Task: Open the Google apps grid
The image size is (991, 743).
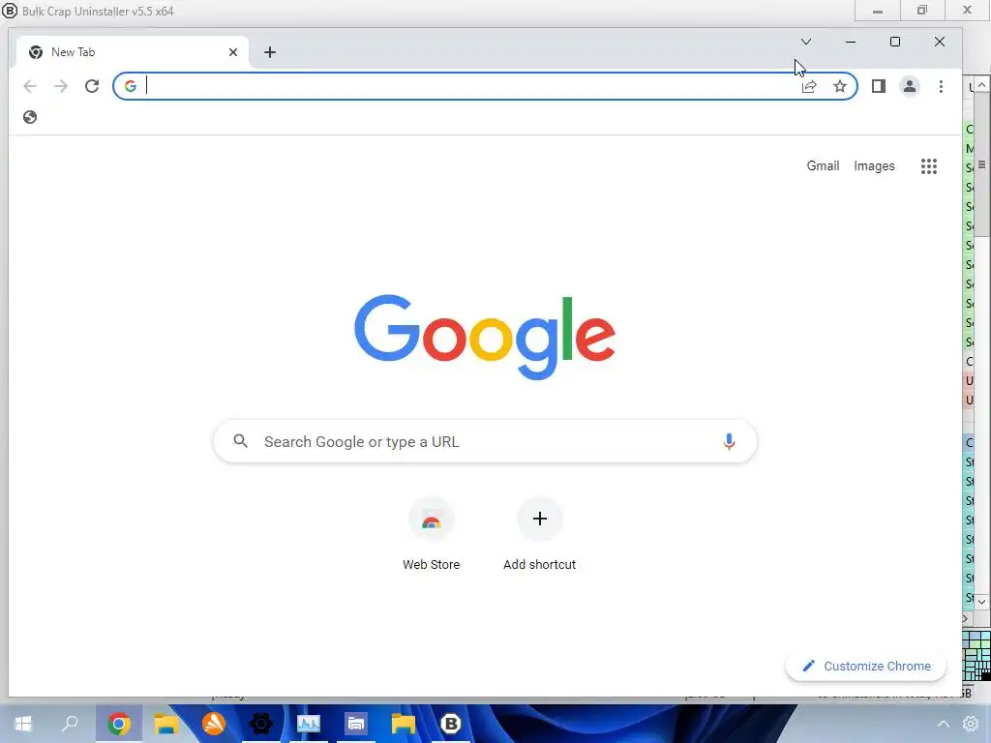Action: [x=929, y=166]
